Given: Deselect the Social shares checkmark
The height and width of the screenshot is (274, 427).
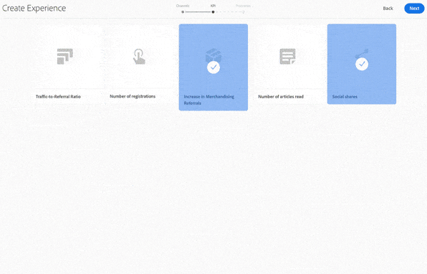Looking at the screenshot, I should tap(362, 64).
